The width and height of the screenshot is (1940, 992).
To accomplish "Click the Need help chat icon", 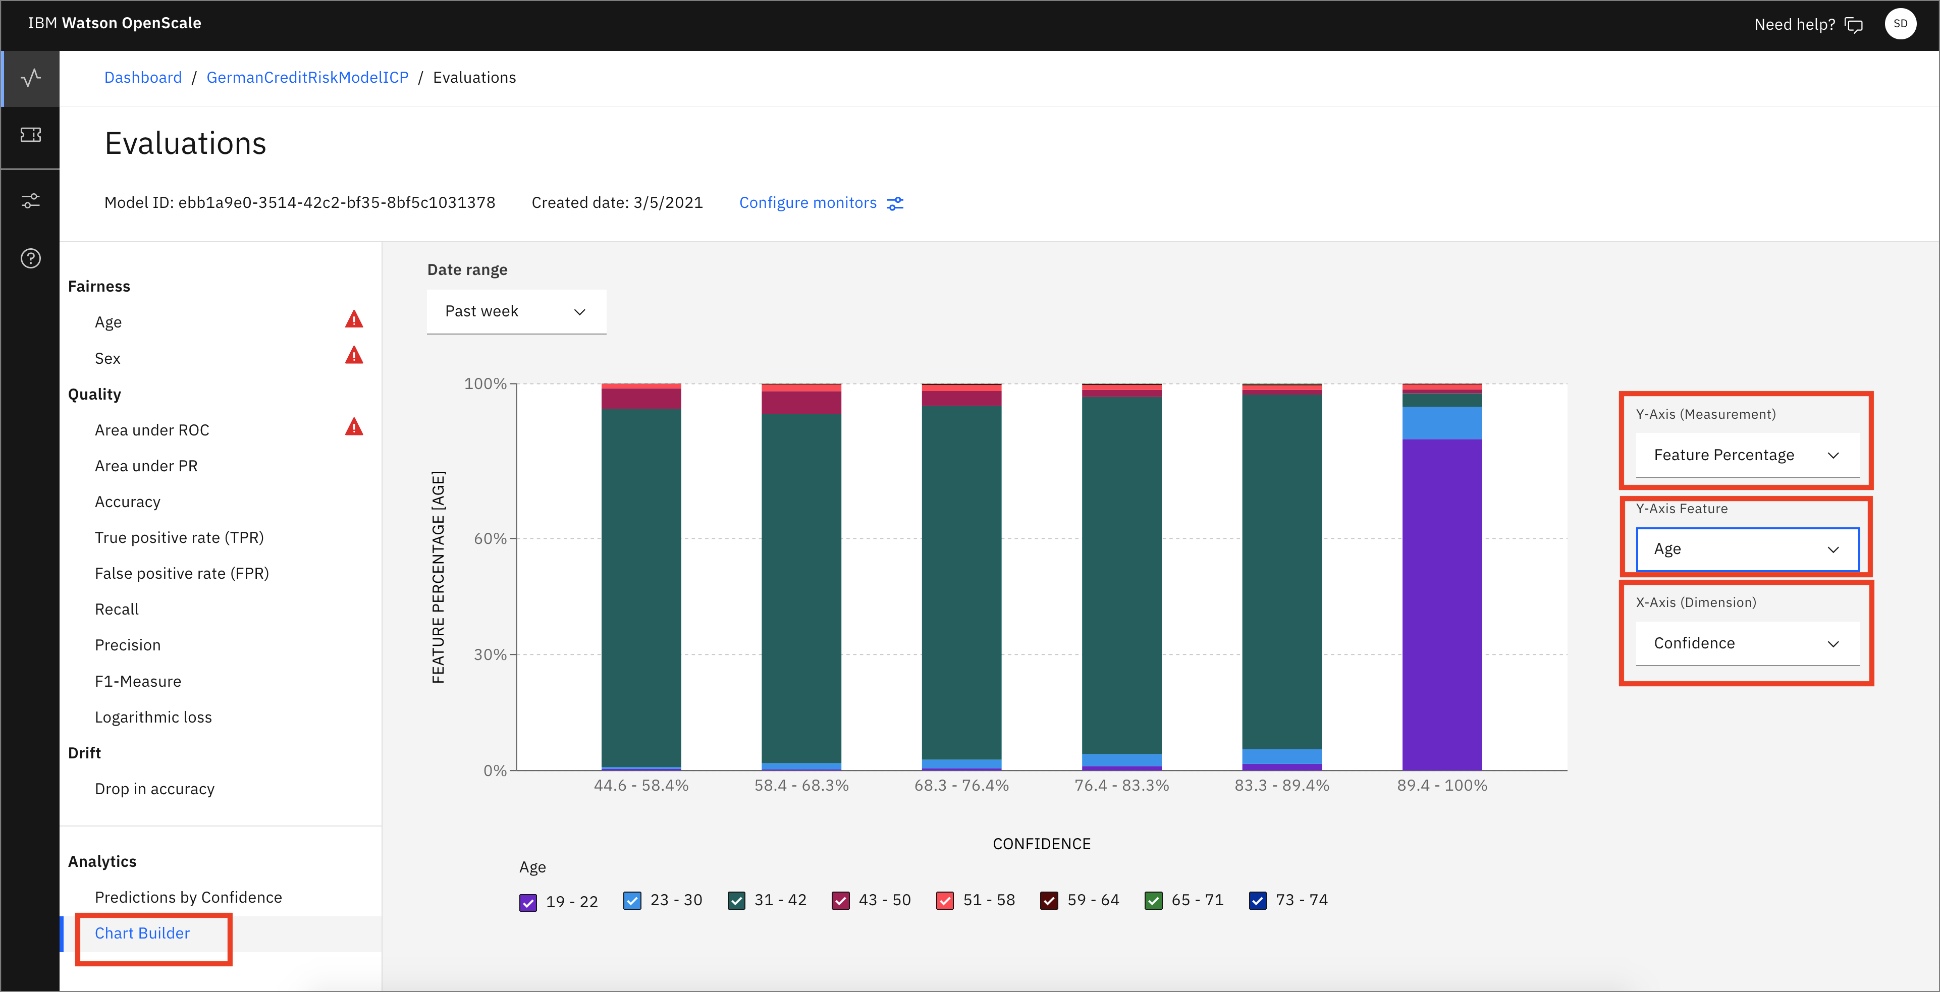I will click(1853, 25).
